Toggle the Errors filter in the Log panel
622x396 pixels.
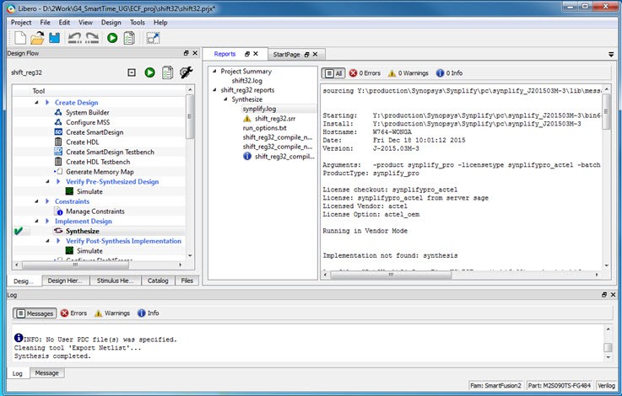click(73, 313)
